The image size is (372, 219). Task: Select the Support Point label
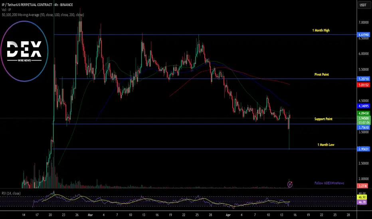323,119
